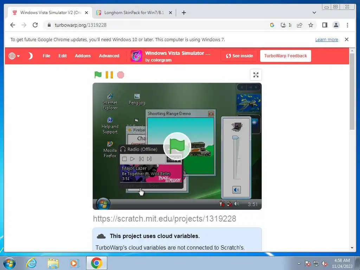This screenshot has width=360, height=270.
Task: Click the sea turtle slideshow gadget
Action: tap(249, 103)
